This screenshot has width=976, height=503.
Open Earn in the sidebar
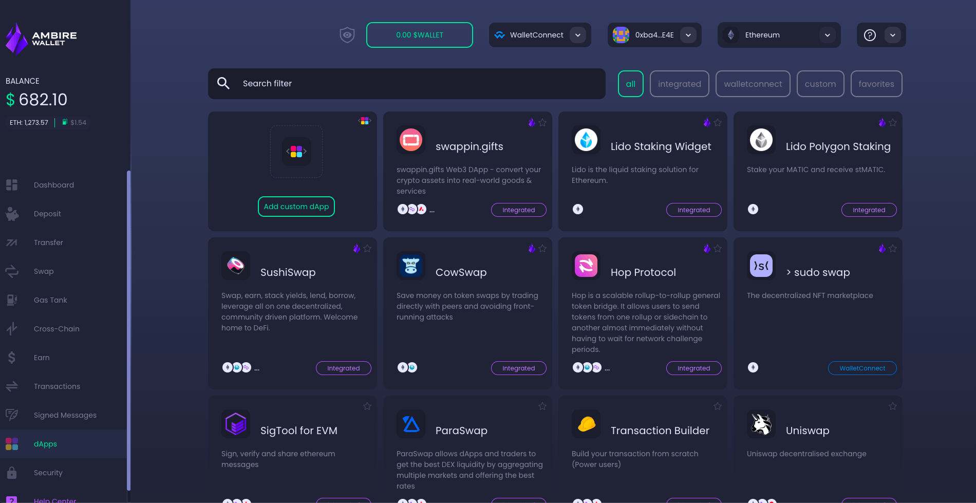[63, 358]
